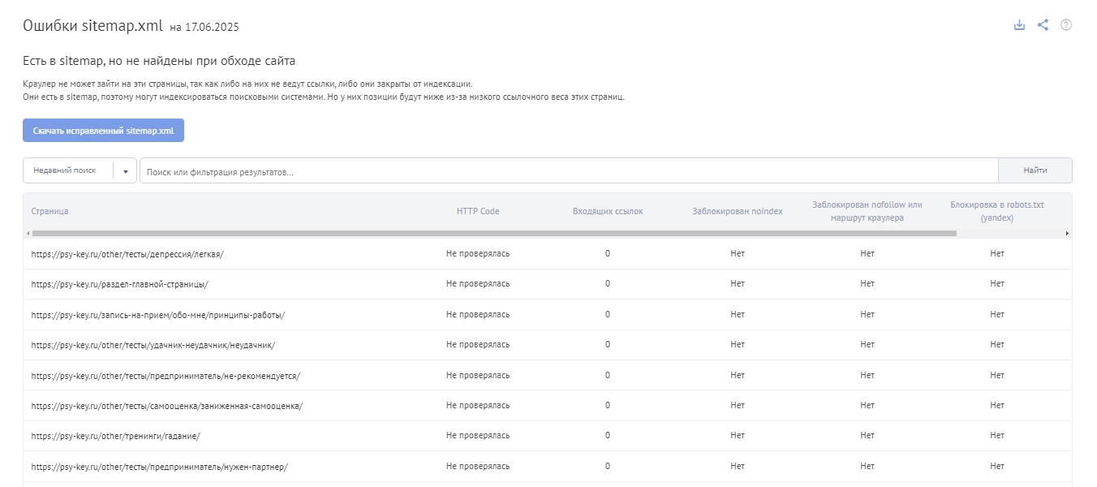Click nofollow value in заниженная-самооценка row
The image size is (1097, 487).
point(867,406)
